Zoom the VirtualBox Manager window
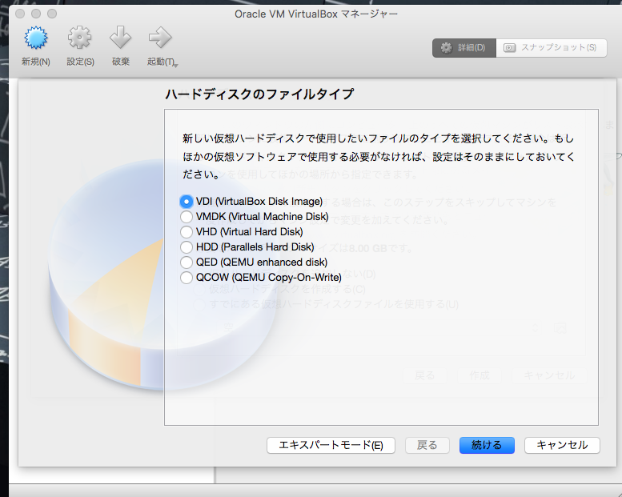 click(x=52, y=14)
